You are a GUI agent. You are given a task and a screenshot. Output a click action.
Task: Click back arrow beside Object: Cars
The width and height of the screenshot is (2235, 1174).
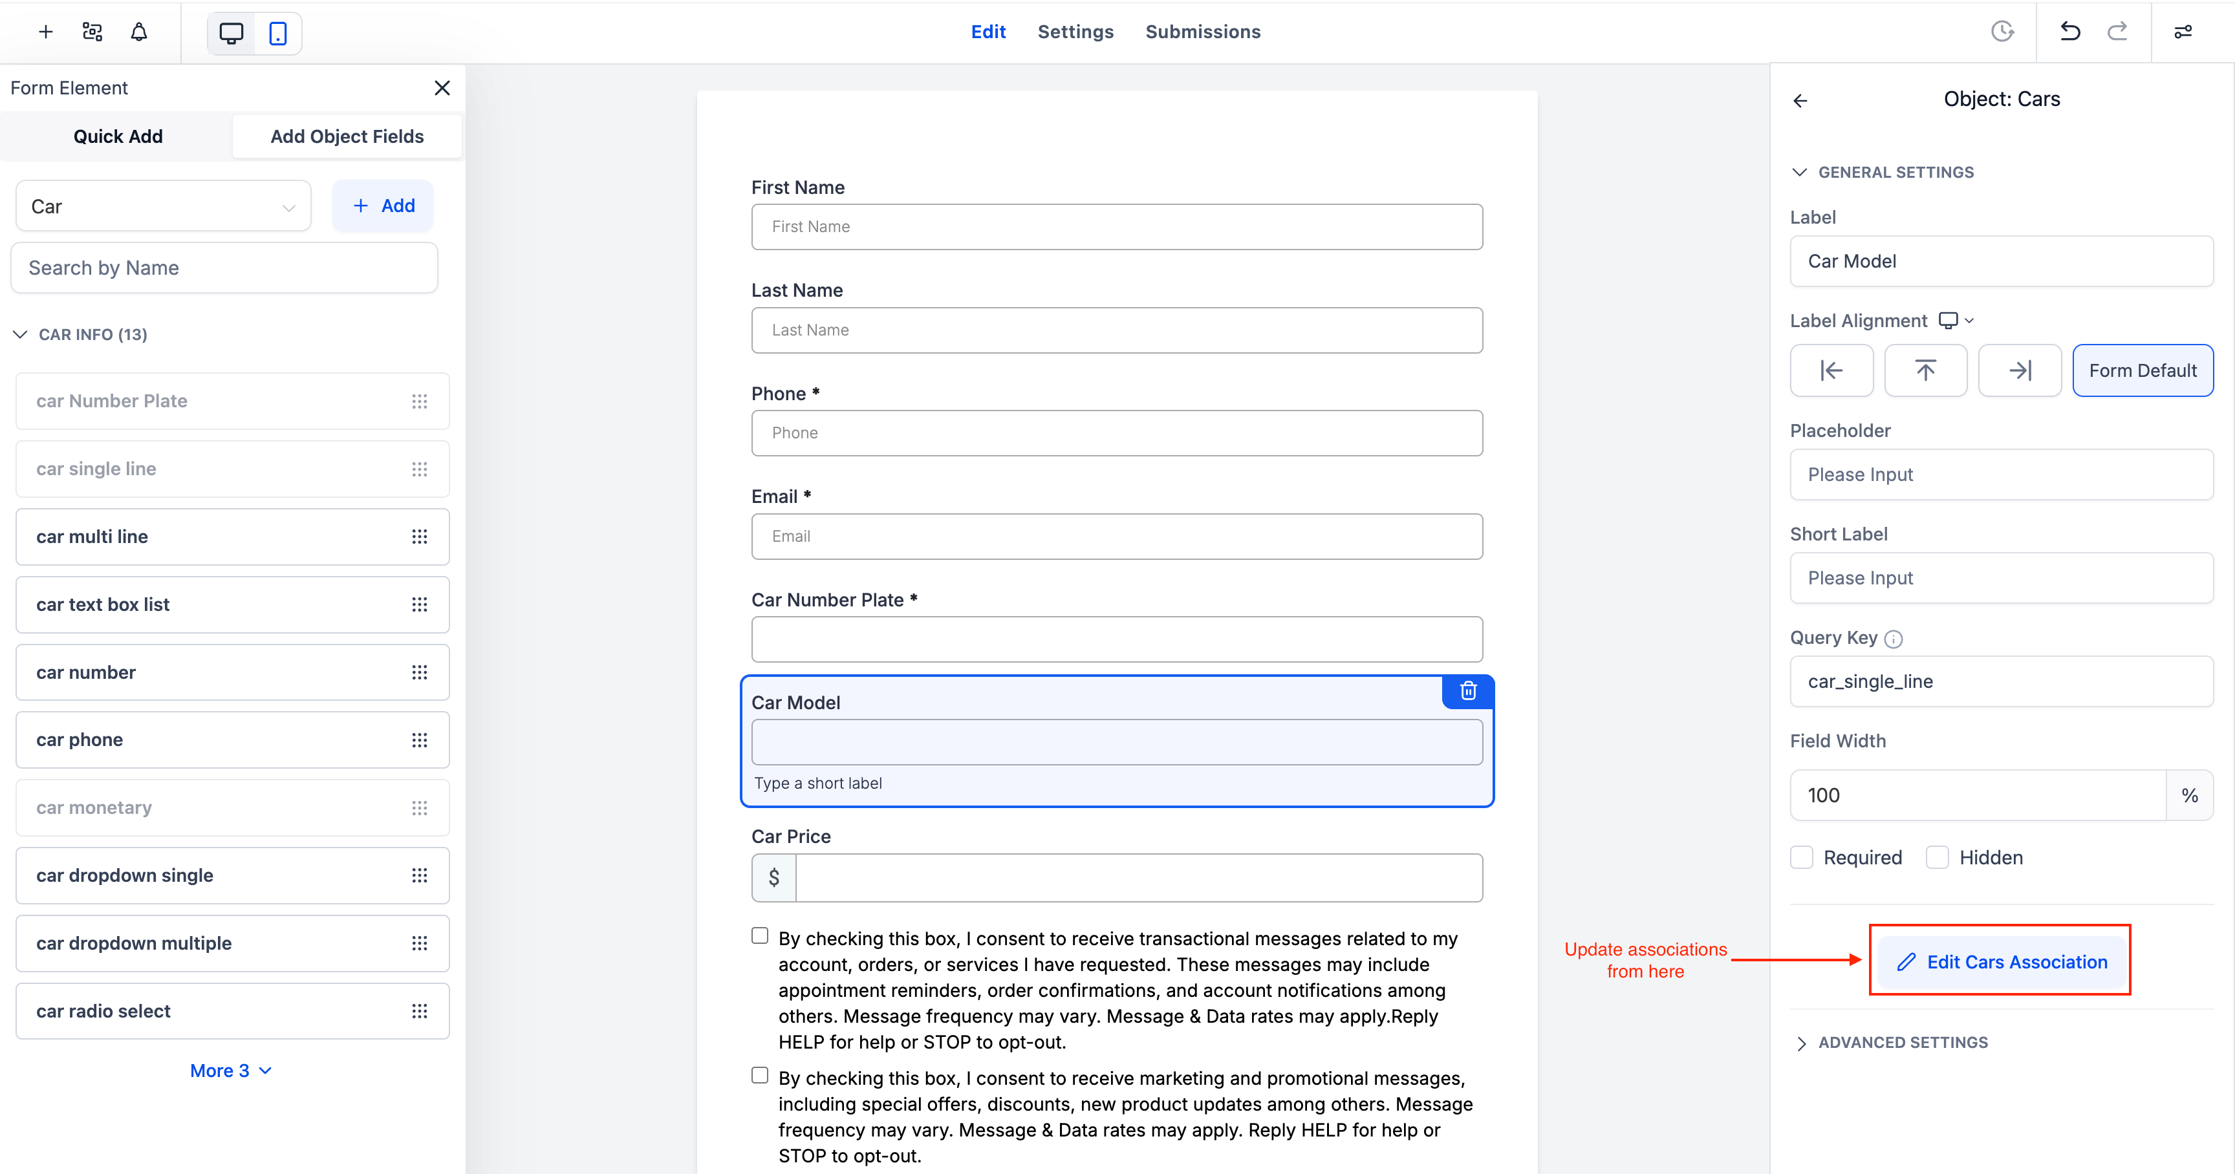(x=1800, y=101)
